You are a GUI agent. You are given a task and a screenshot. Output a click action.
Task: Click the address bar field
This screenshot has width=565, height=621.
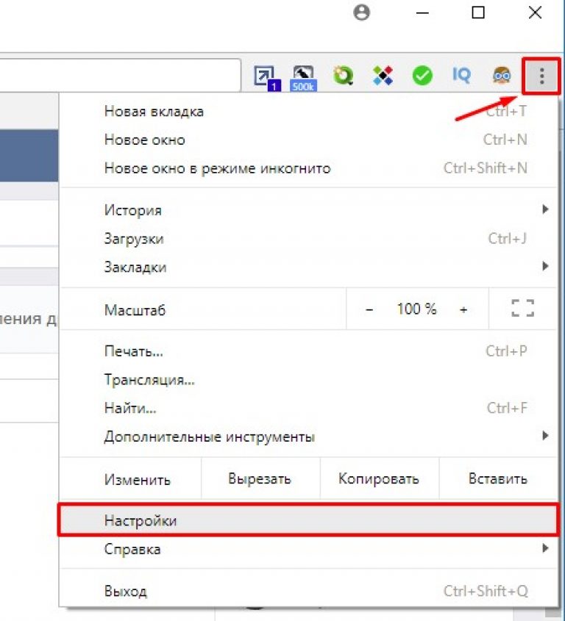pos(120,75)
